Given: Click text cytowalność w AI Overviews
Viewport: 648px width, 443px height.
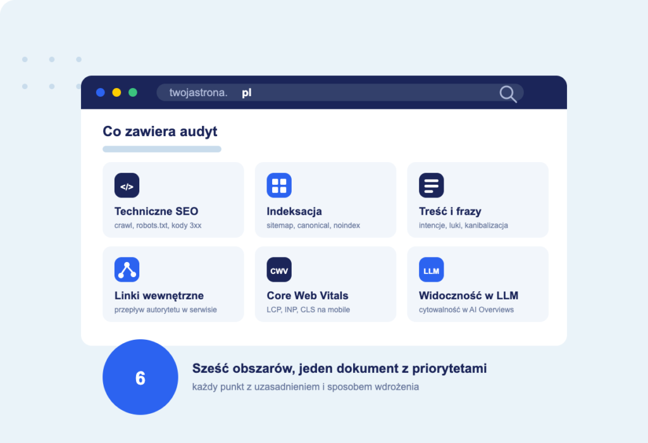Looking at the screenshot, I should point(466,310).
